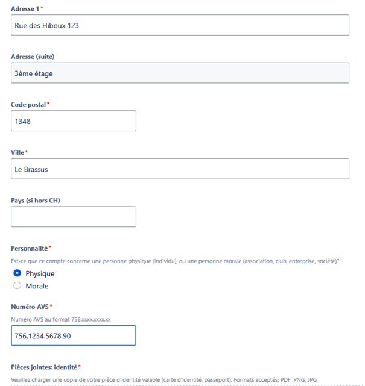Click the Adresse 1 input field
Image resolution: width=365 pixels, height=386 pixels.
tap(180, 25)
